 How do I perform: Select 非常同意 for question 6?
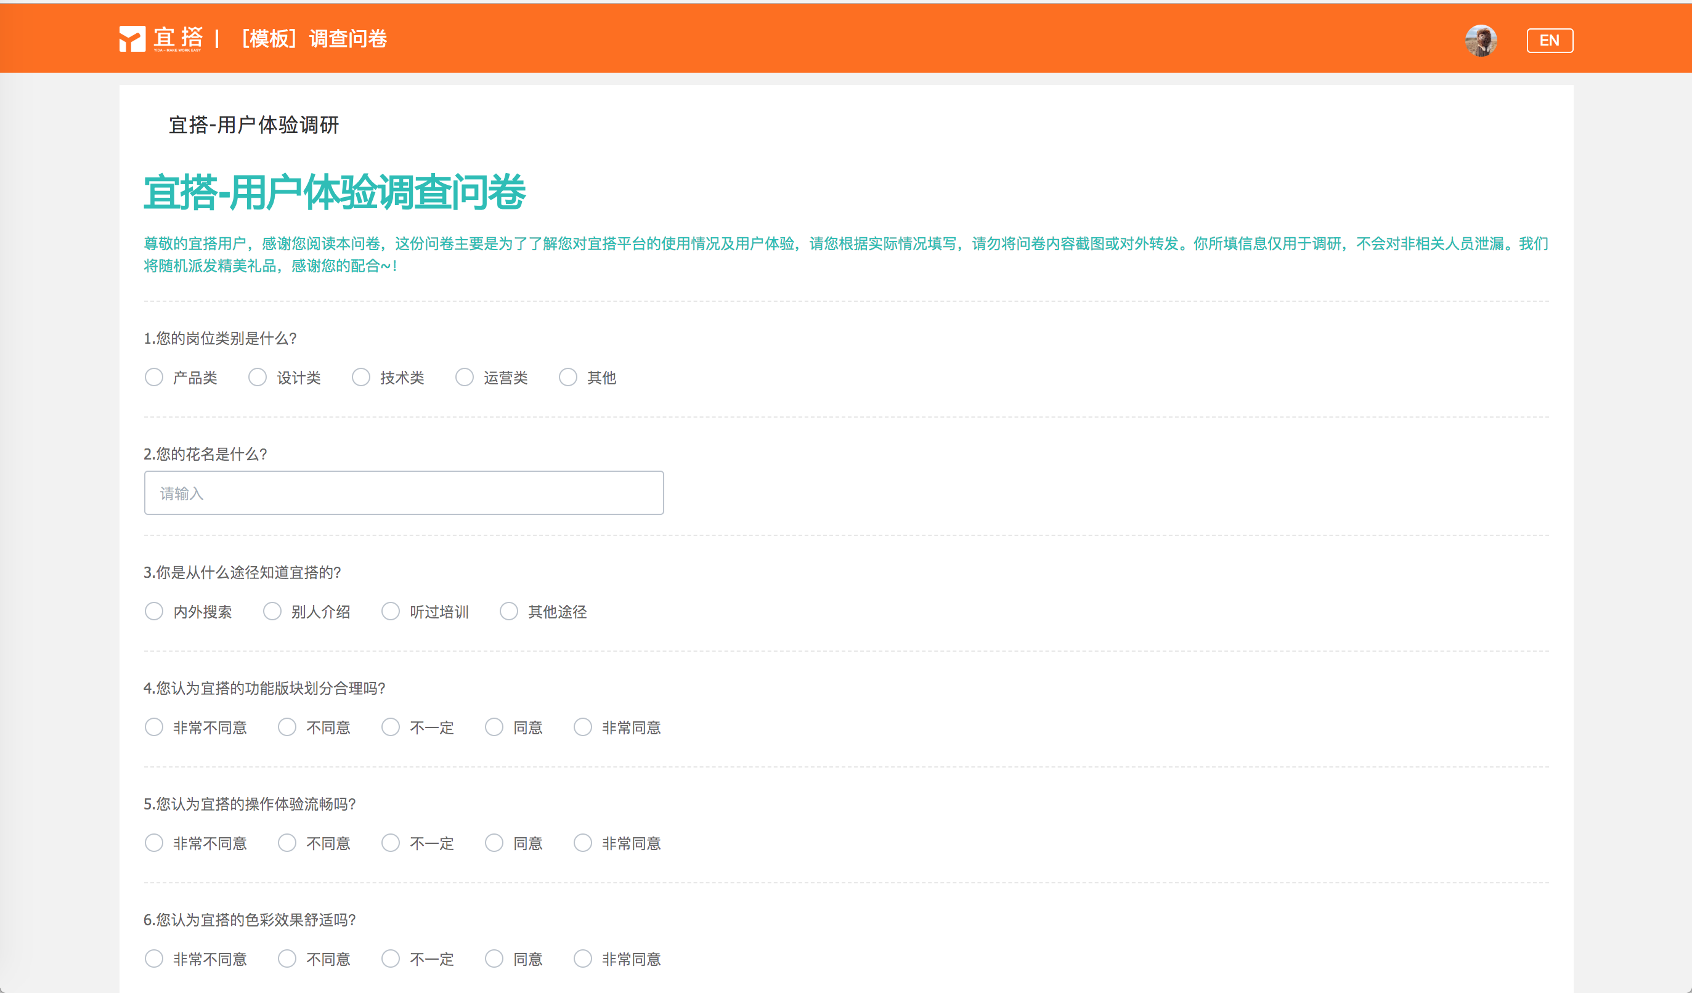pos(583,958)
